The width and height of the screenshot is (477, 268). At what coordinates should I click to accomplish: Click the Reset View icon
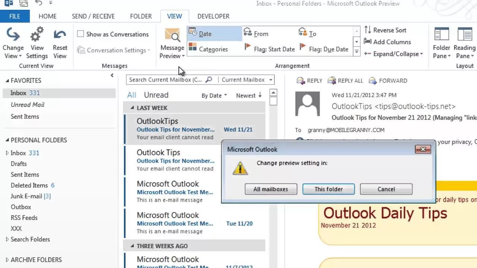60,35
